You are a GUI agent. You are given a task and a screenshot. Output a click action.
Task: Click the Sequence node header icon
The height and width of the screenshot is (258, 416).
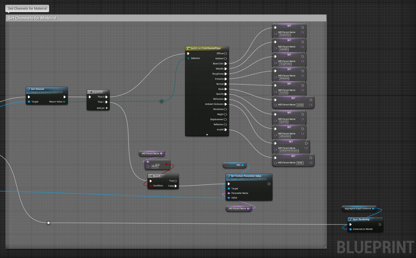[89, 92]
